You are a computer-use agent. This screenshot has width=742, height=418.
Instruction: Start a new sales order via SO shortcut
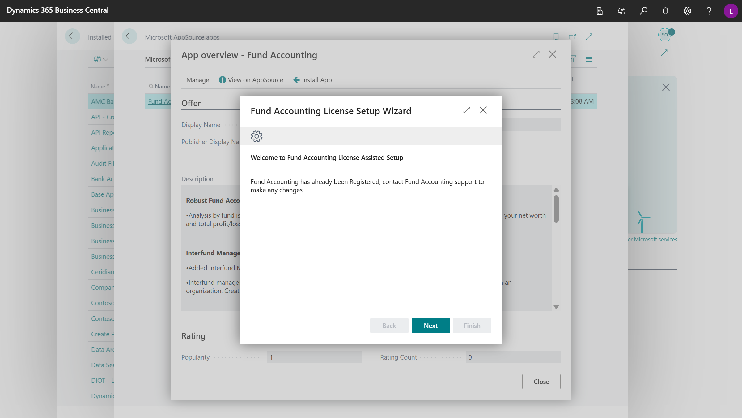pos(665,35)
